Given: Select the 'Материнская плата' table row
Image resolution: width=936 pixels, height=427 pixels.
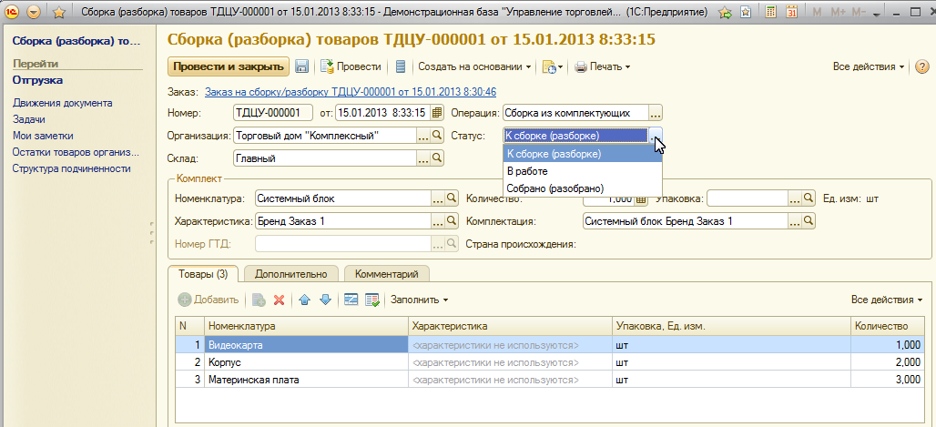Looking at the screenshot, I should pos(253,380).
